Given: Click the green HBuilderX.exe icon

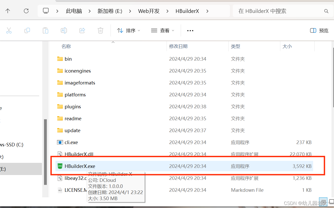Looking at the screenshot, I should point(60,166).
